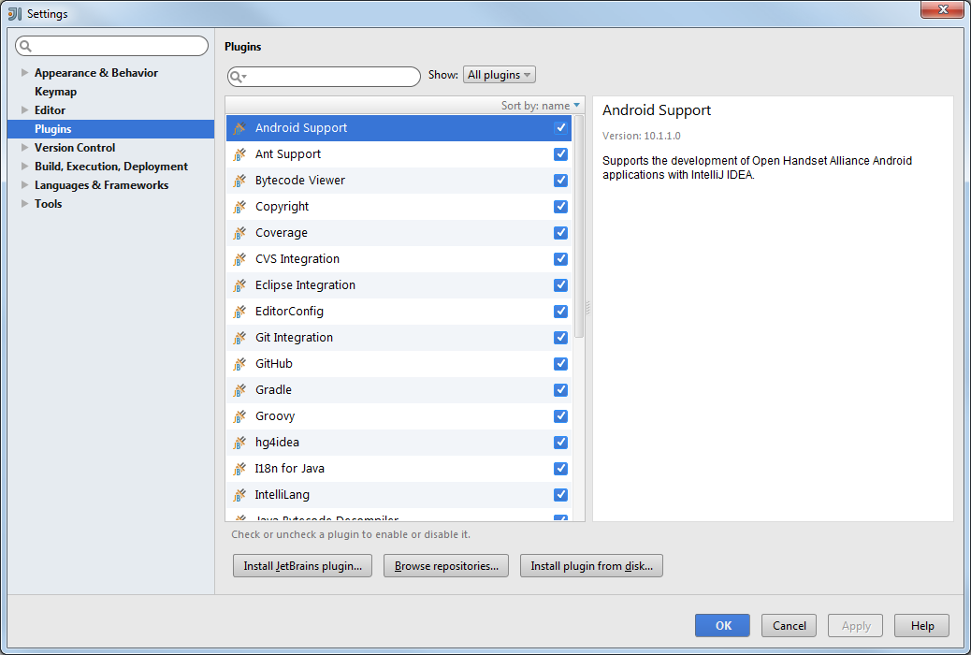Open the Appearance & Behavior settings category
Image resolution: width=971 pixels, height=655 pixels.
(96, 73)
